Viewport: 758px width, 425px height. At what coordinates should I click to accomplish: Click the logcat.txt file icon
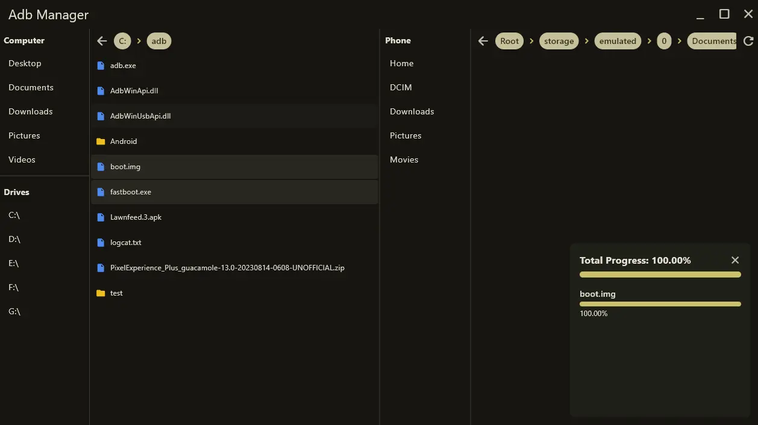pos(101,243)
